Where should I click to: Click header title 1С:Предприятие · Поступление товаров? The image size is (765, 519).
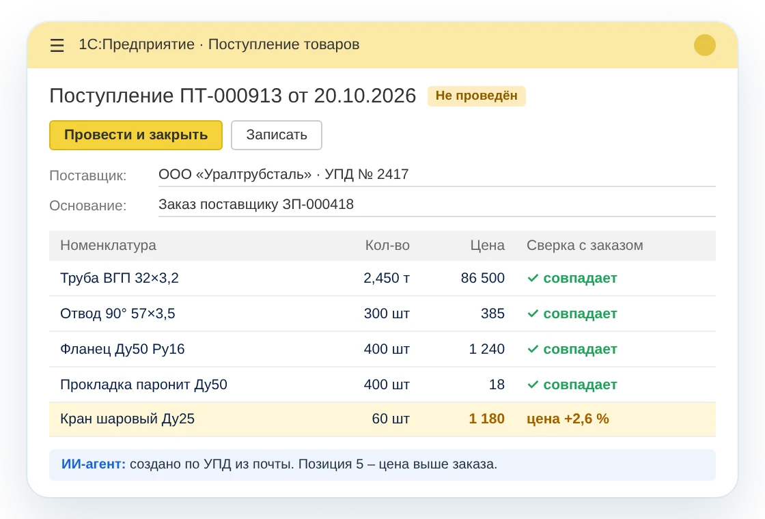point(219,45)
